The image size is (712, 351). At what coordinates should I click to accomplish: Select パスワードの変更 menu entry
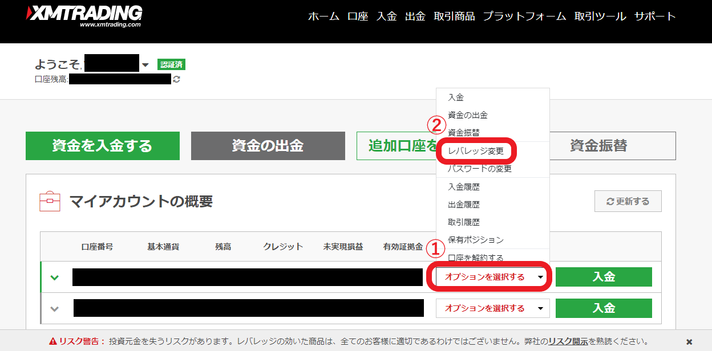click(479, 169)
